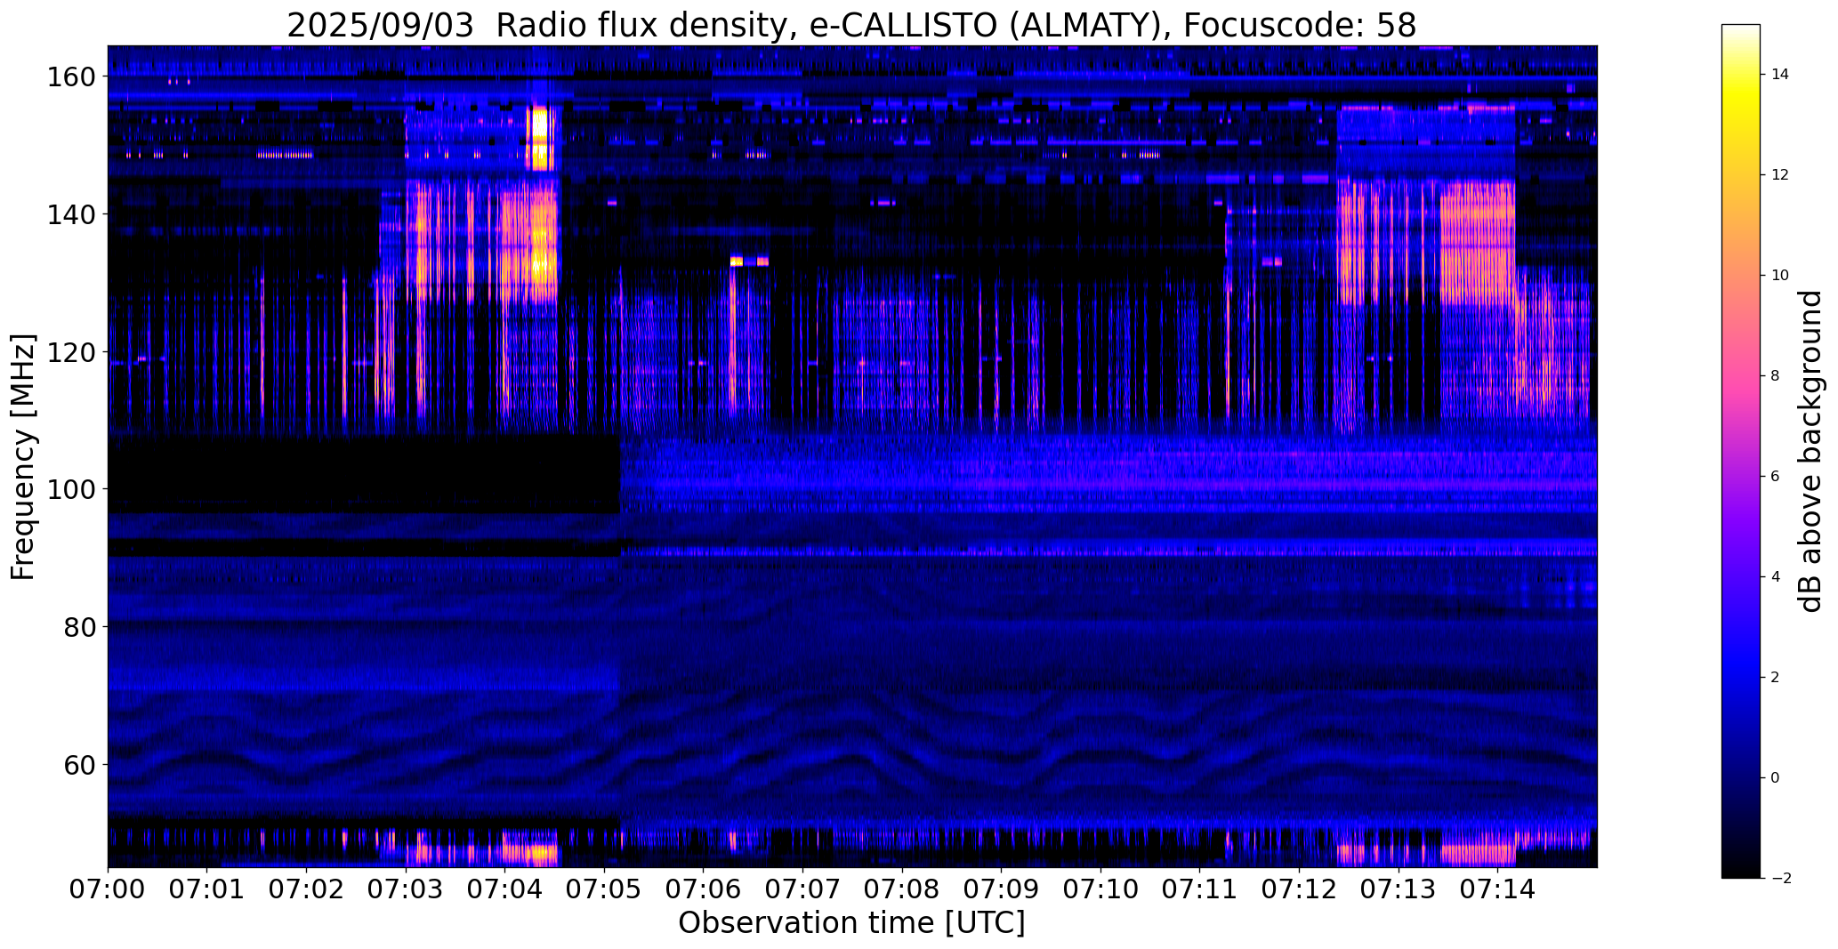The height and width of the screenshot is (949, 1838).
Task: Click the 07:03 time tick label
Action: tap(406, 889)
